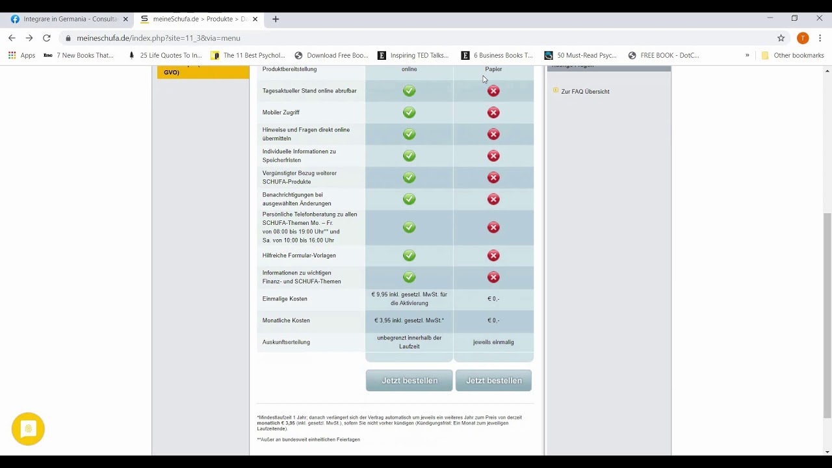Click green check for Hinweise und Fragen row
Screen dimensions: 832x468
(409, 134)
